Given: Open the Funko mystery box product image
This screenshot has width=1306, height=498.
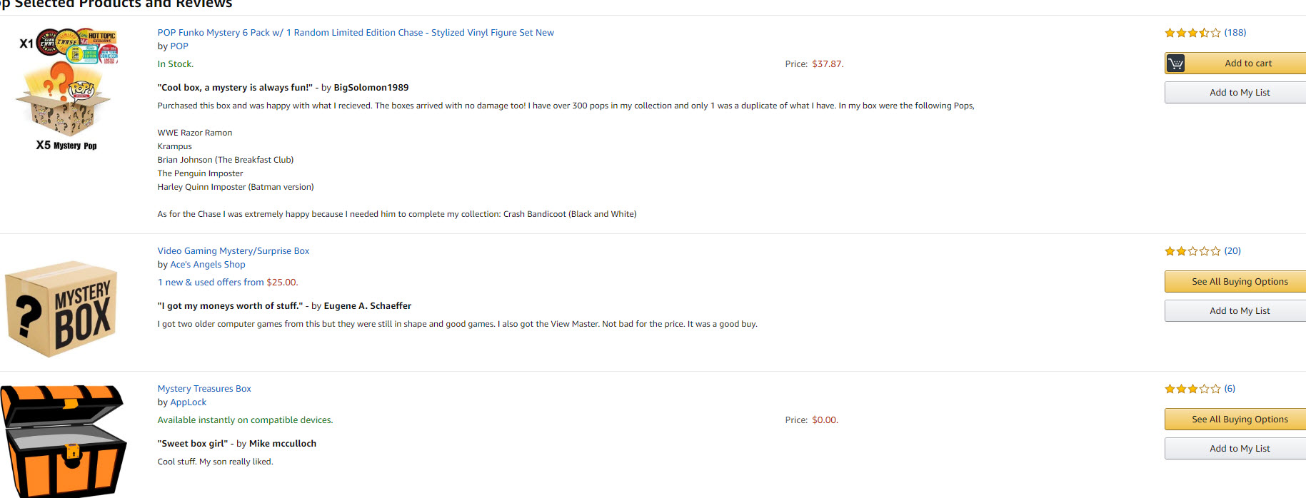Looking at the screenshot, I should tap(67, 87).
